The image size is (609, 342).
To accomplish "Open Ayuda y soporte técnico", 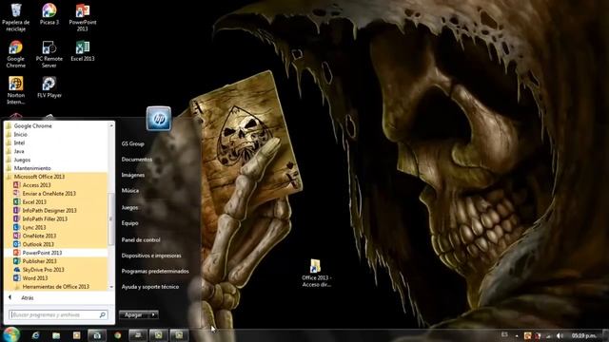I will 150,287.
